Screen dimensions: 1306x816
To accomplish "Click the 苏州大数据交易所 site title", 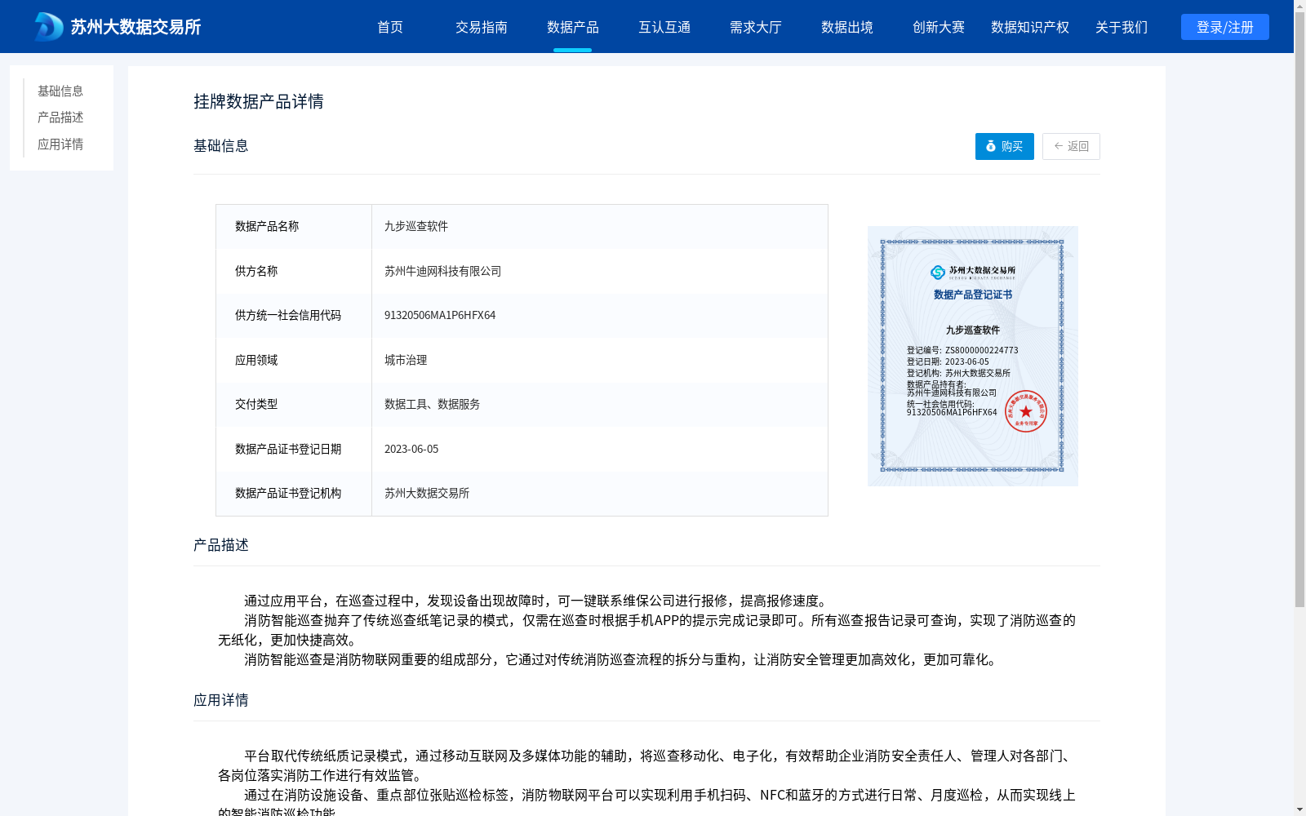I will [135, 27].
